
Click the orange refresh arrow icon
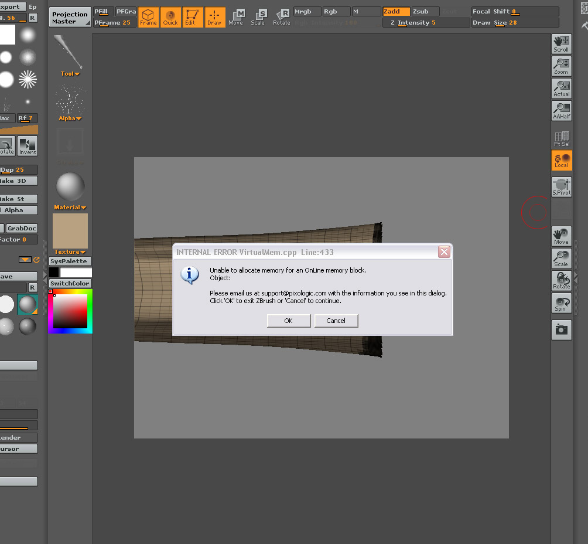pos(36,260)
